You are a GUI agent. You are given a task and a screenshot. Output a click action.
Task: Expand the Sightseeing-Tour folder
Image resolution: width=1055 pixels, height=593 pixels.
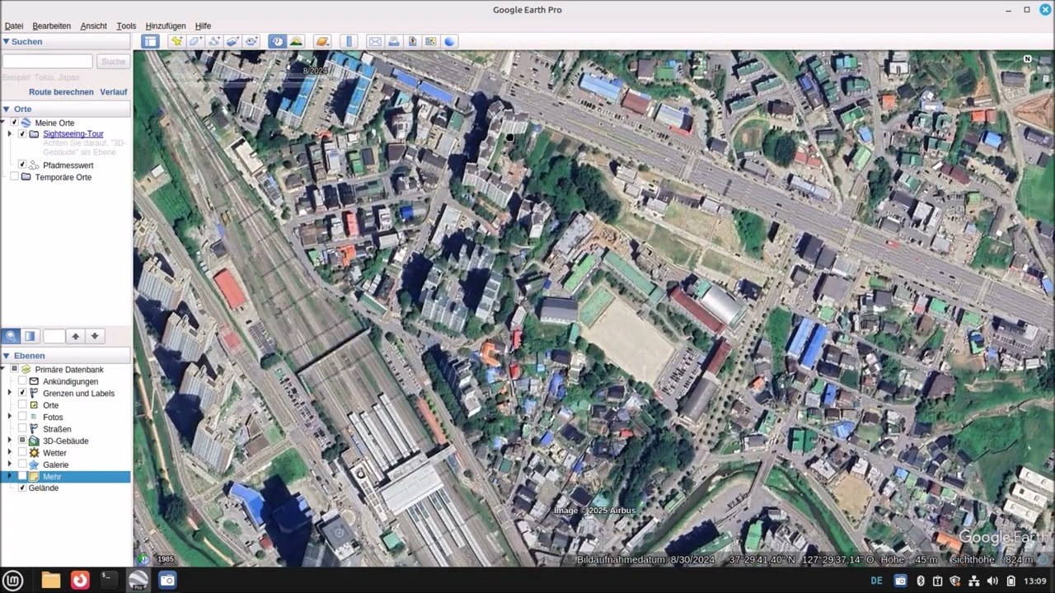10,133
